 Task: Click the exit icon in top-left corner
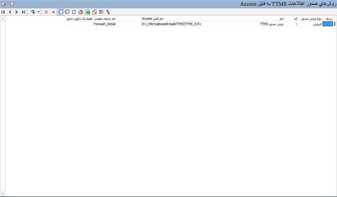4,4
